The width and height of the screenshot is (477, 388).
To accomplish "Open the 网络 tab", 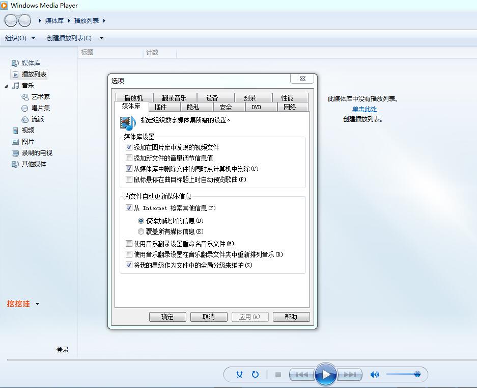I will pos(293,107).
